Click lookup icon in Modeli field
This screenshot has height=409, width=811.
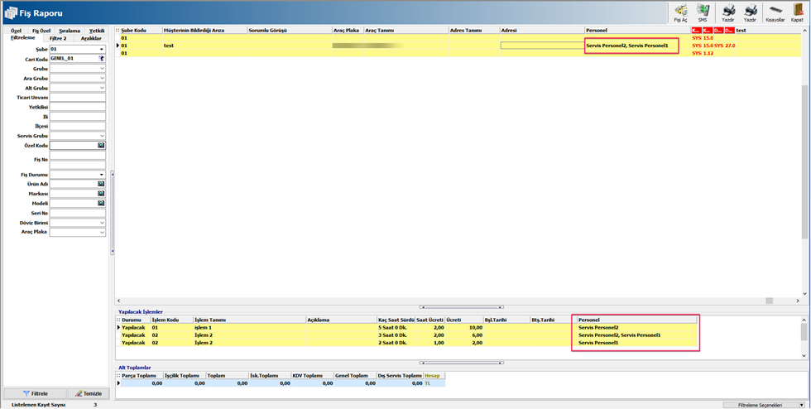coord(102,203)
